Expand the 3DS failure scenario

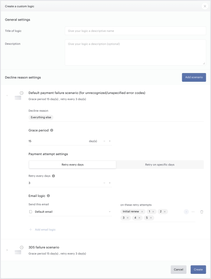click(7, 250)
